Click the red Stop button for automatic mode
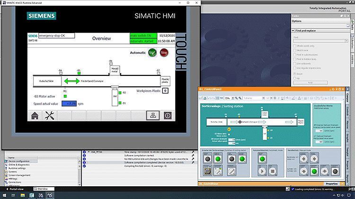Viewport: 355px width, 199px height. coord(164,52)
